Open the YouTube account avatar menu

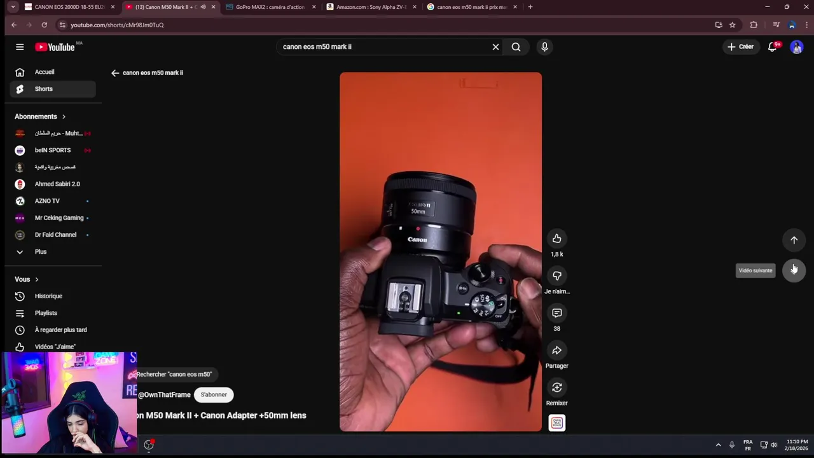click(797, 47)
